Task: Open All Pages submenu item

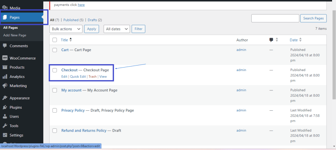Action: coord(10,28)
